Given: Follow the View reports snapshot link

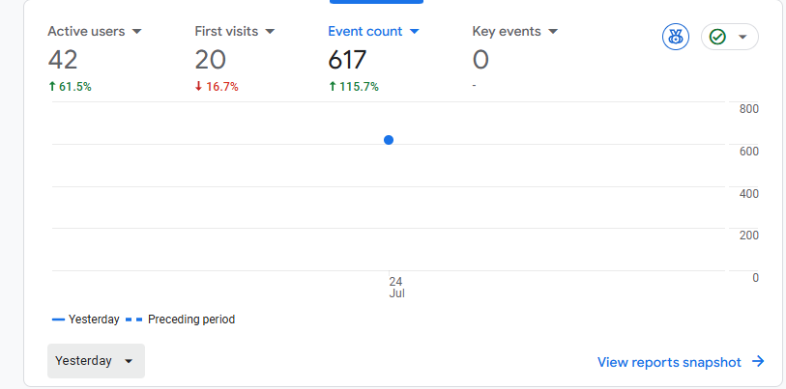Looking at the screenshot, I should [681, 362].
